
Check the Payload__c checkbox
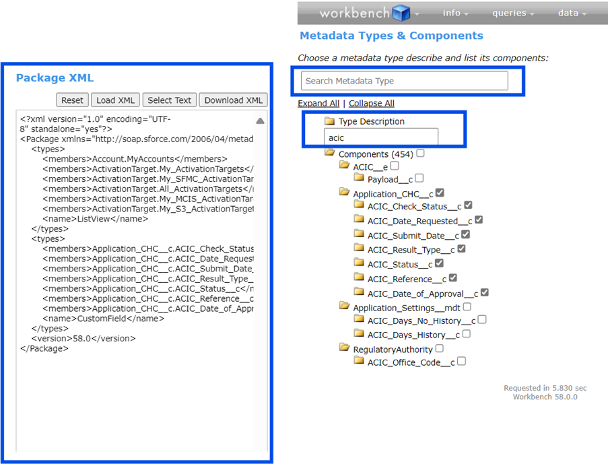[x=419, y=178]
